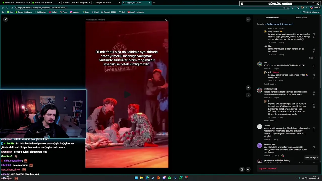The width and height of the screenshot is (322, 181).
Task: Open browser settings ellipsis menu
Action: (x=306, y=8)
